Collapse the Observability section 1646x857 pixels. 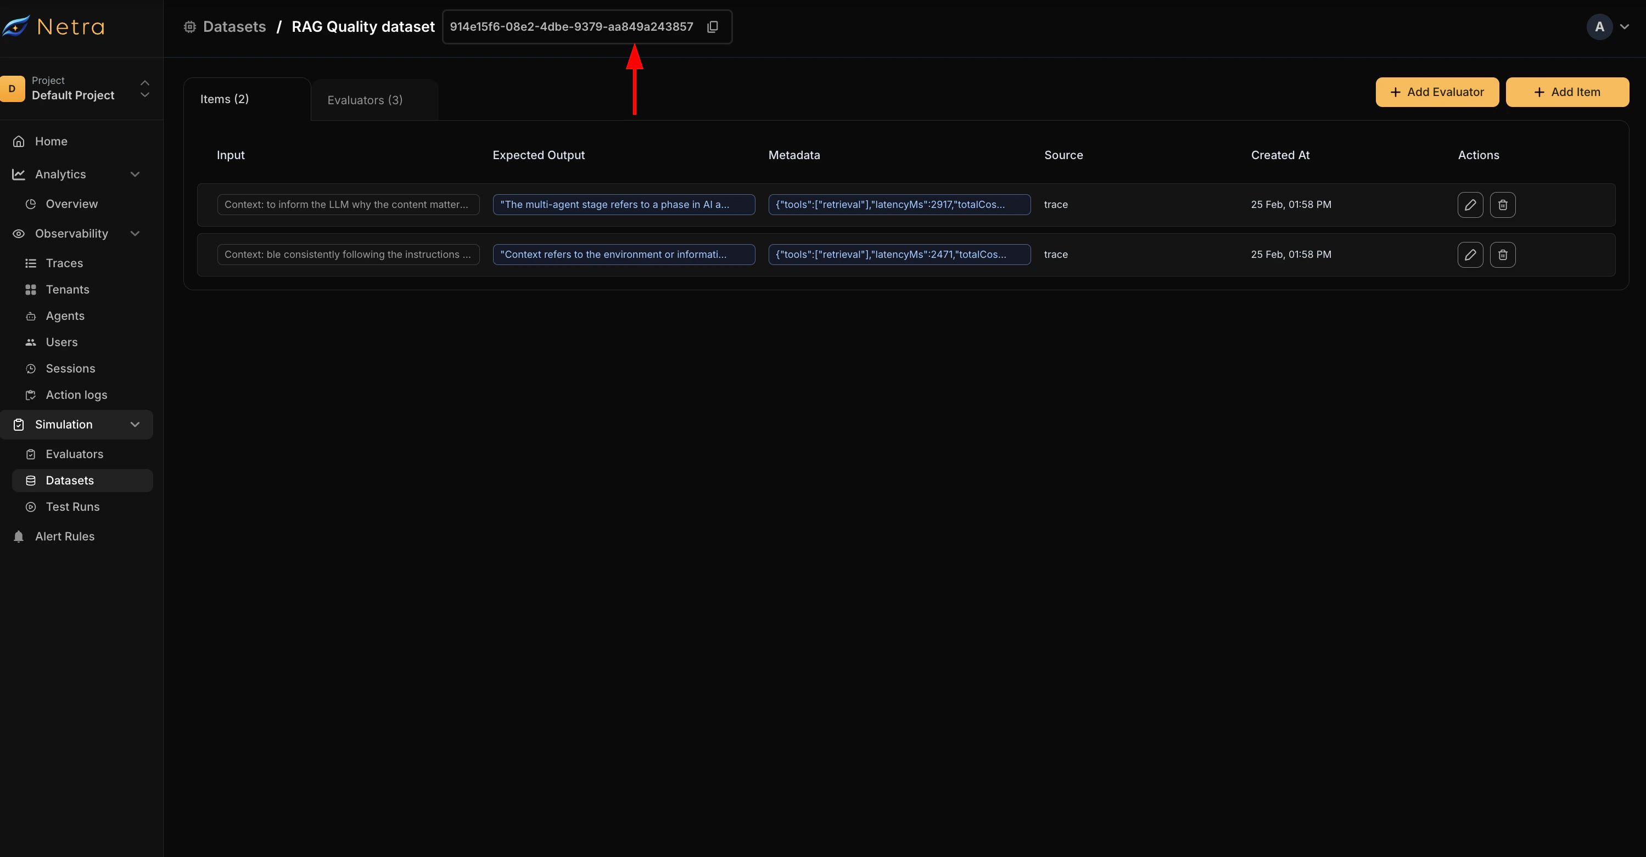tap(135, 234)
